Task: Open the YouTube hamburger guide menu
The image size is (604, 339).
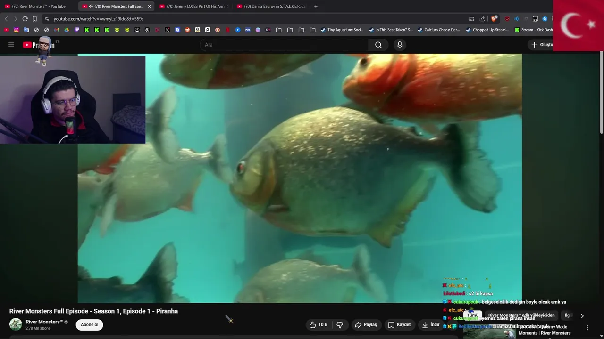Action: click(11, 45)
